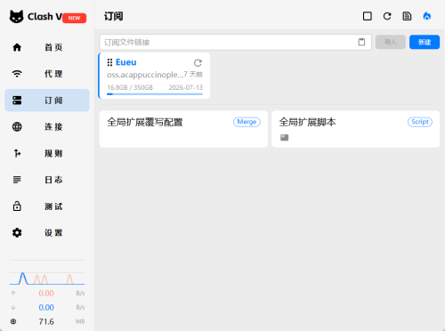Click the oss.acappuccinople URL text

pyautogui.click(x=145, y=75)
